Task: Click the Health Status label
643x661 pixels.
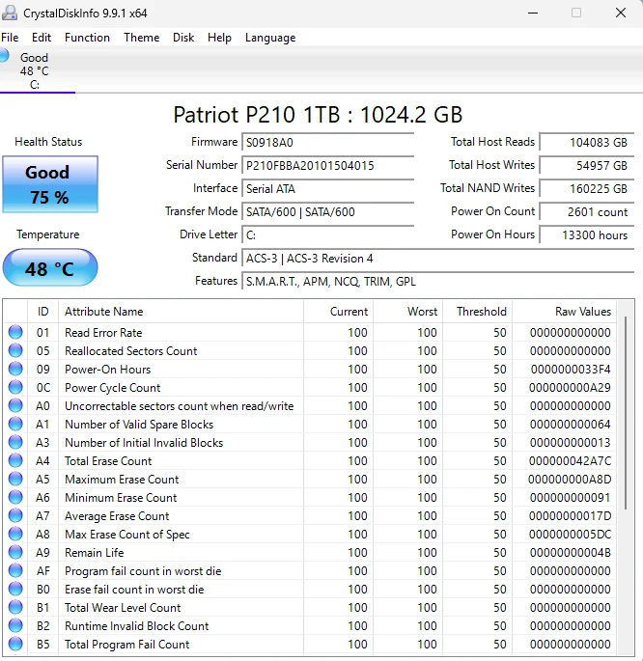Action: [x=48, y=142]
